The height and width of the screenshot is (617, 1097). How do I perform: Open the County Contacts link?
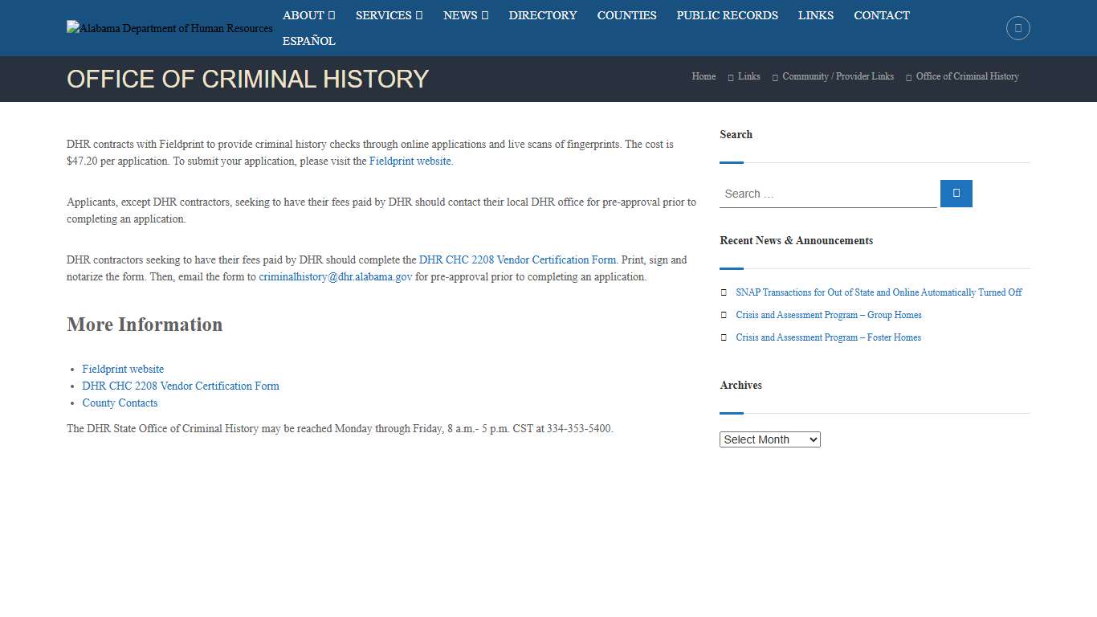120,402
